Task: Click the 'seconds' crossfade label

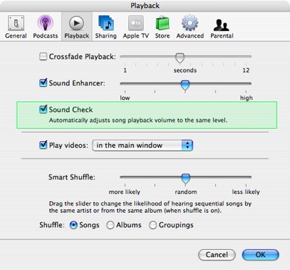Action: click(185, 70)
